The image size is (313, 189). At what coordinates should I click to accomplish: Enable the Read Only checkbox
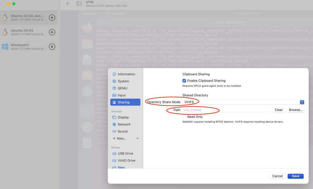point(184,117)
